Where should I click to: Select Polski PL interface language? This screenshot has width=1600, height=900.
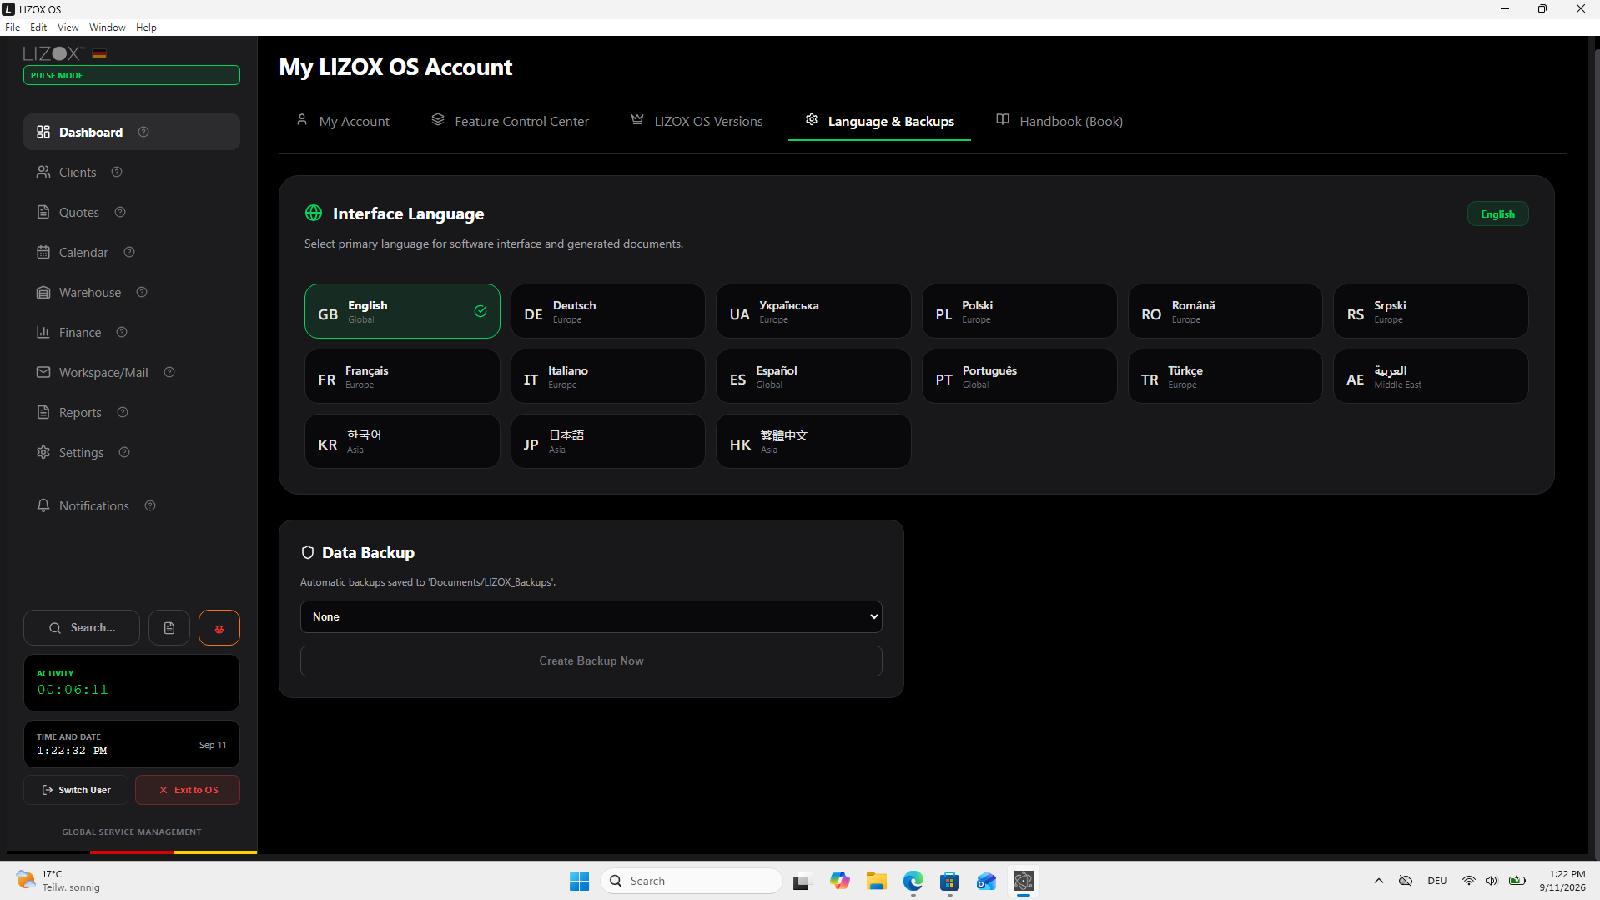(x=1019, y=311)
